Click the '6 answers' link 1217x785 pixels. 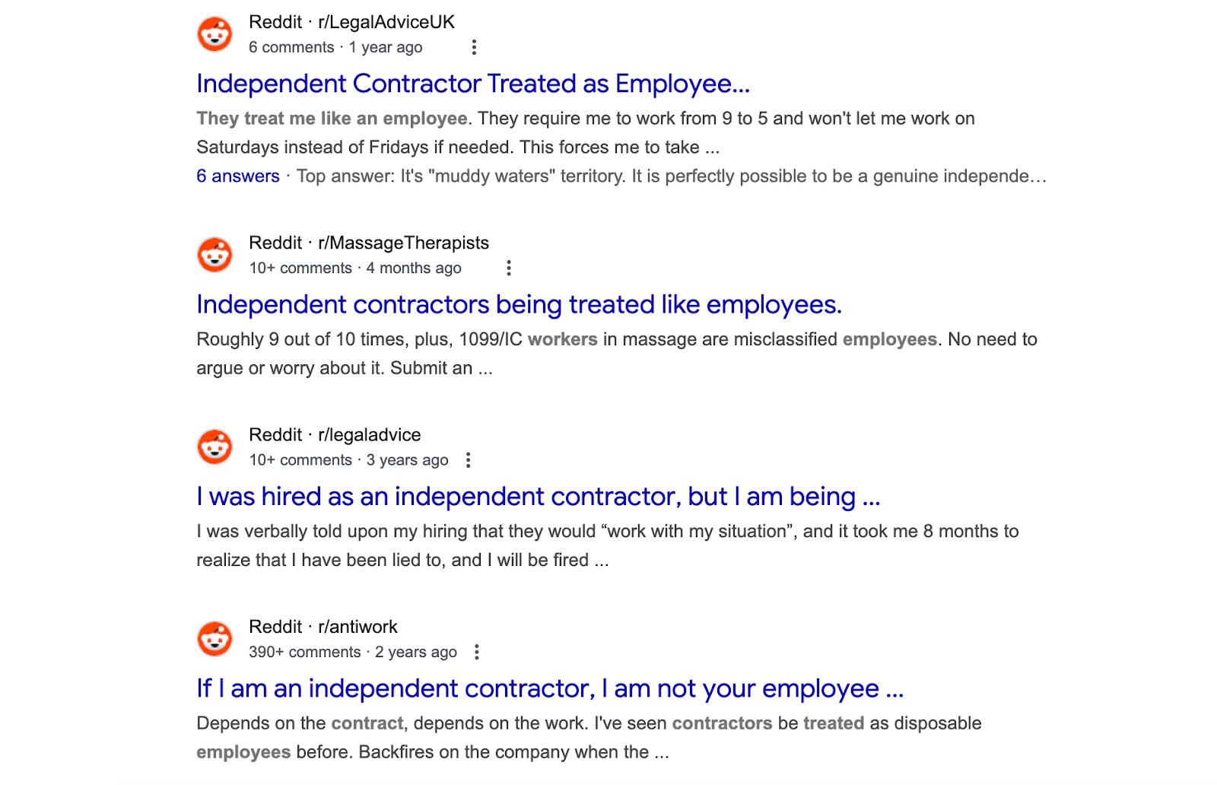point(237,176)
